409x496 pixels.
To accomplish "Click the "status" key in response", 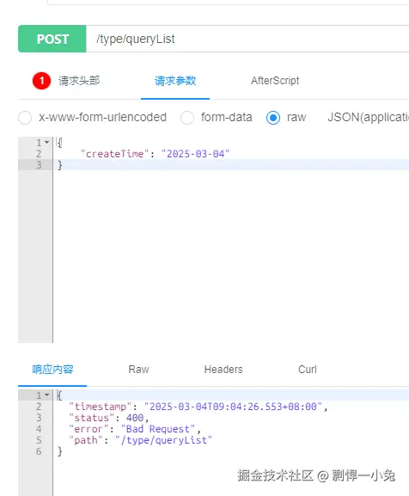I will click(x=92, y=418).
